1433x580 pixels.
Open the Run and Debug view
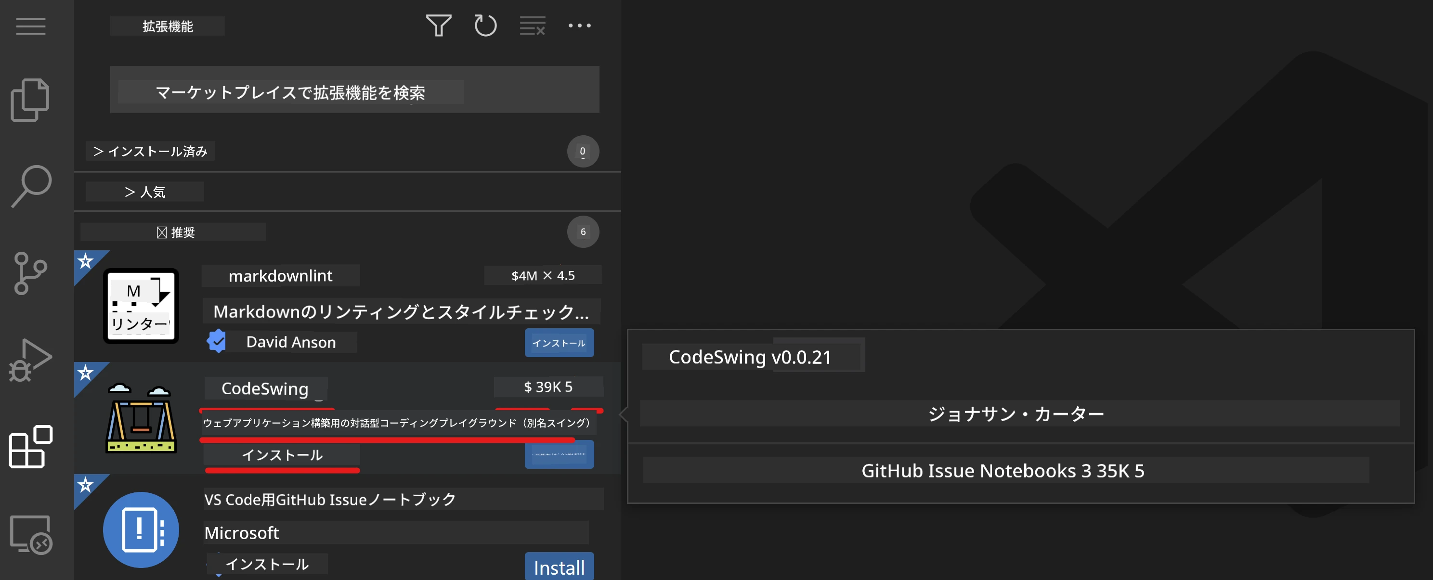31,361
